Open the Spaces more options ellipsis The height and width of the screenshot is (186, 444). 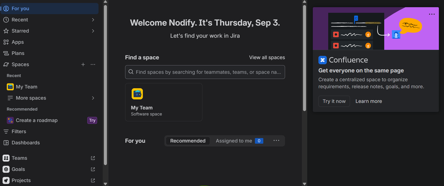[93, 64]
